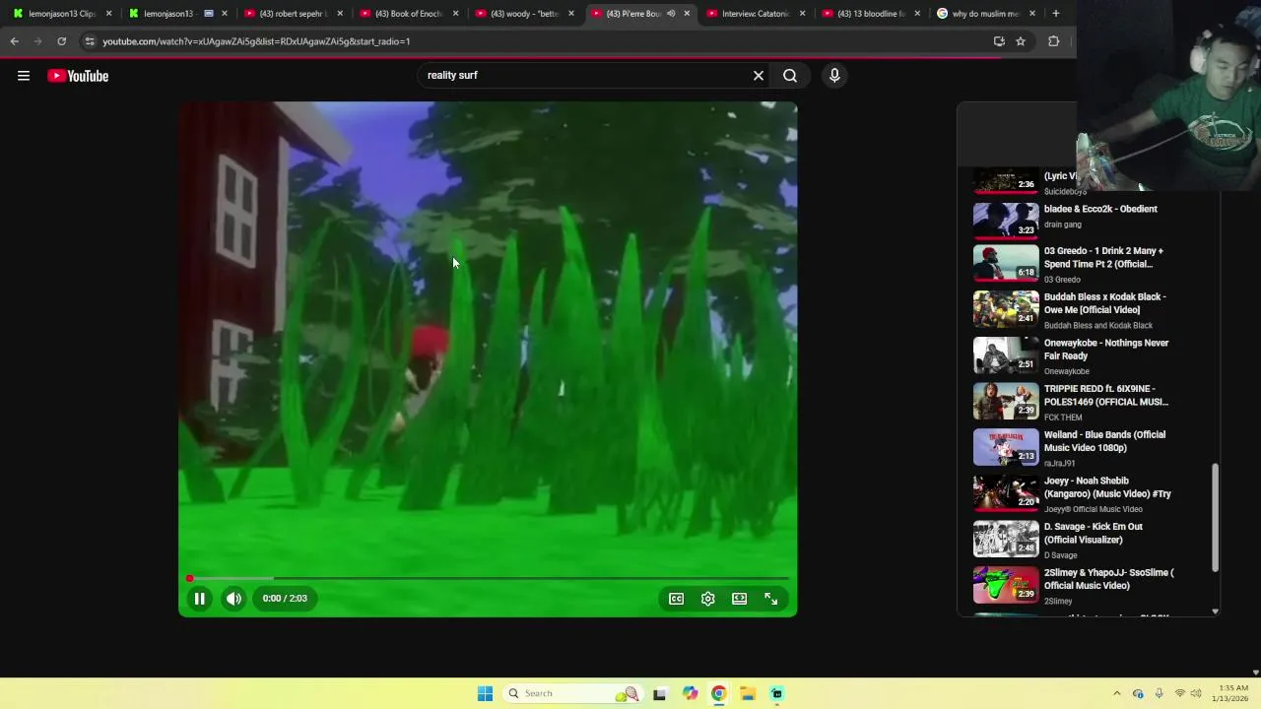Open Buddah Bless Owe Me thumbnail

[1006, 309]
